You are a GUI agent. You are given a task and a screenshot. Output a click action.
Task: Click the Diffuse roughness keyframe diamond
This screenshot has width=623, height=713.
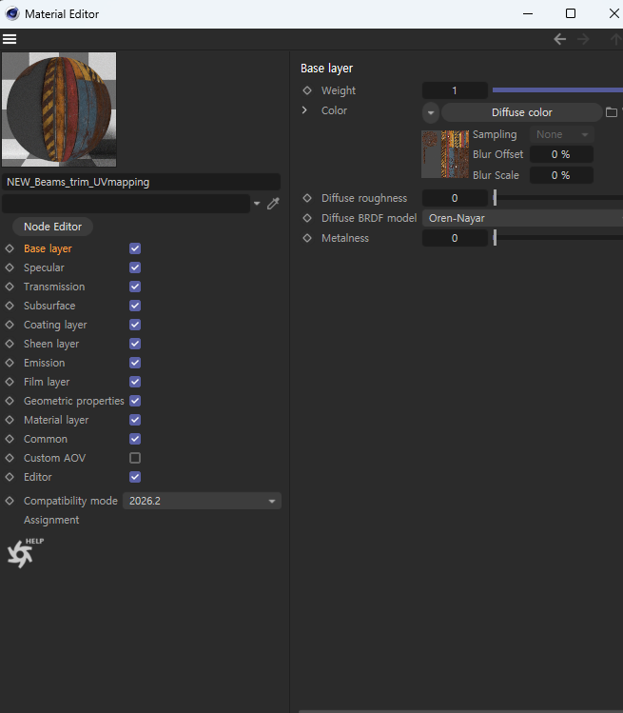point(307,198)
